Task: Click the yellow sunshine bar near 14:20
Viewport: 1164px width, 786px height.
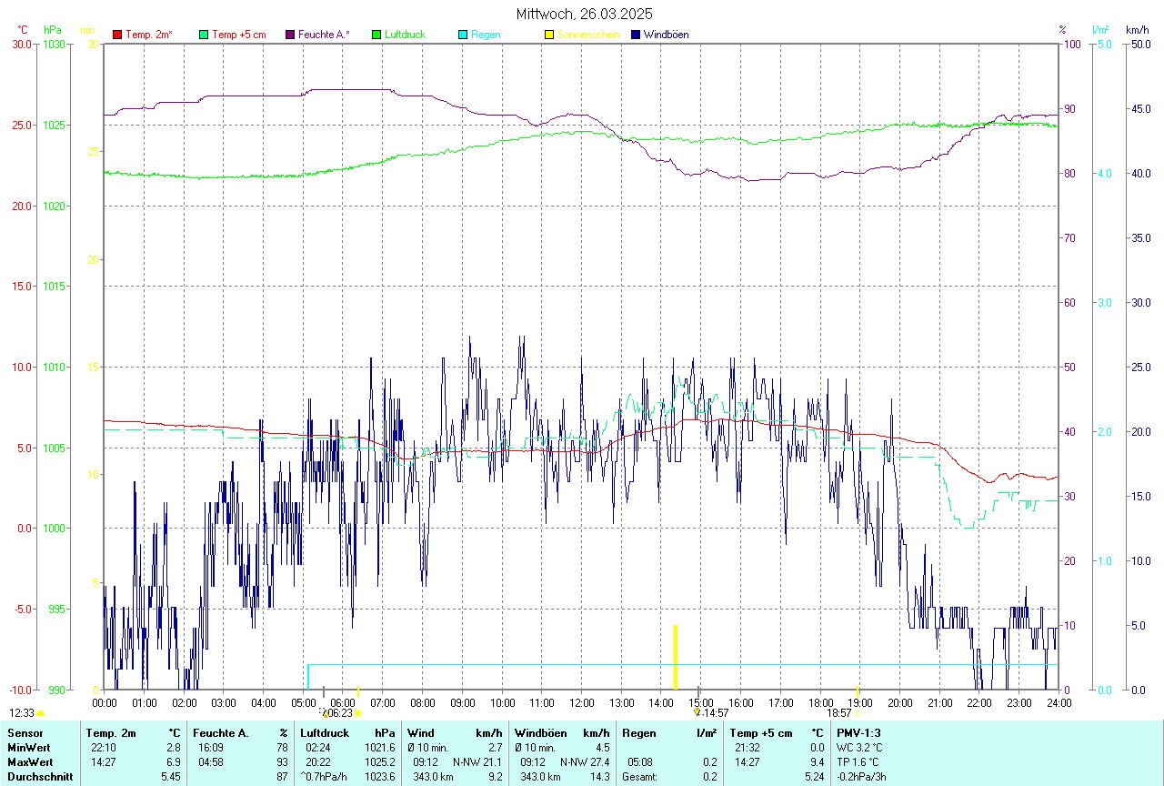Action: [676, 657]
